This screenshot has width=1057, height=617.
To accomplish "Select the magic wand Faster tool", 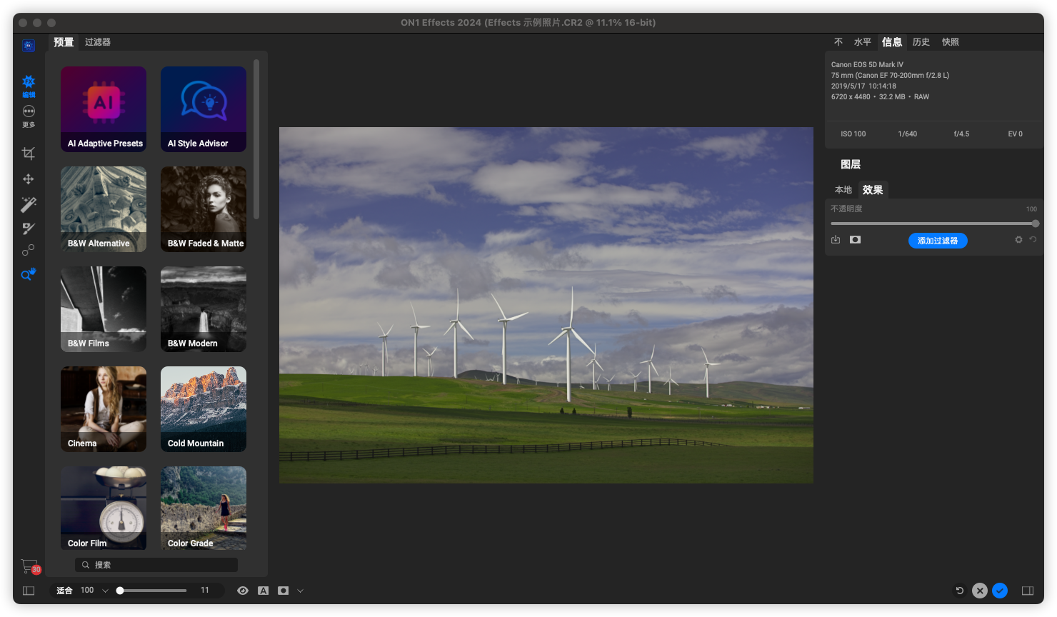I will click(28, 205).
